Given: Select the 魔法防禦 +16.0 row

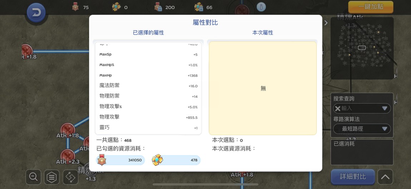Looking at the screenshot, I should pos(148,86).
